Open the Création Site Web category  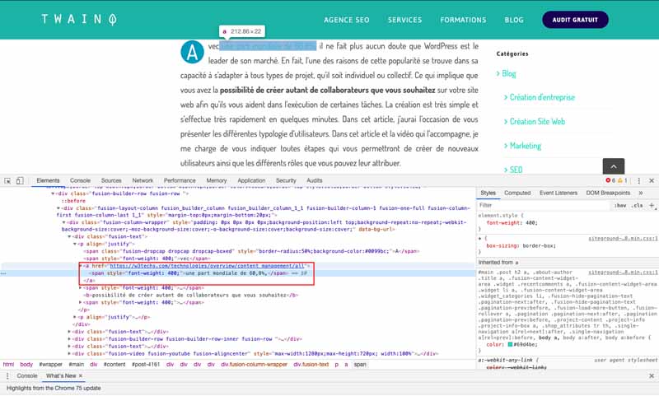[x=537, y=121]
